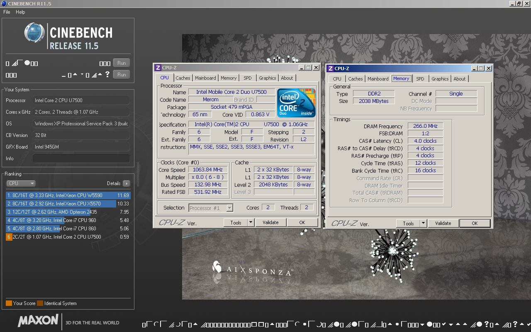The image size is (531, 332).
Task: Open Graphics tab in the CPU-Z window showing processor info
Action: pos(268,78)
